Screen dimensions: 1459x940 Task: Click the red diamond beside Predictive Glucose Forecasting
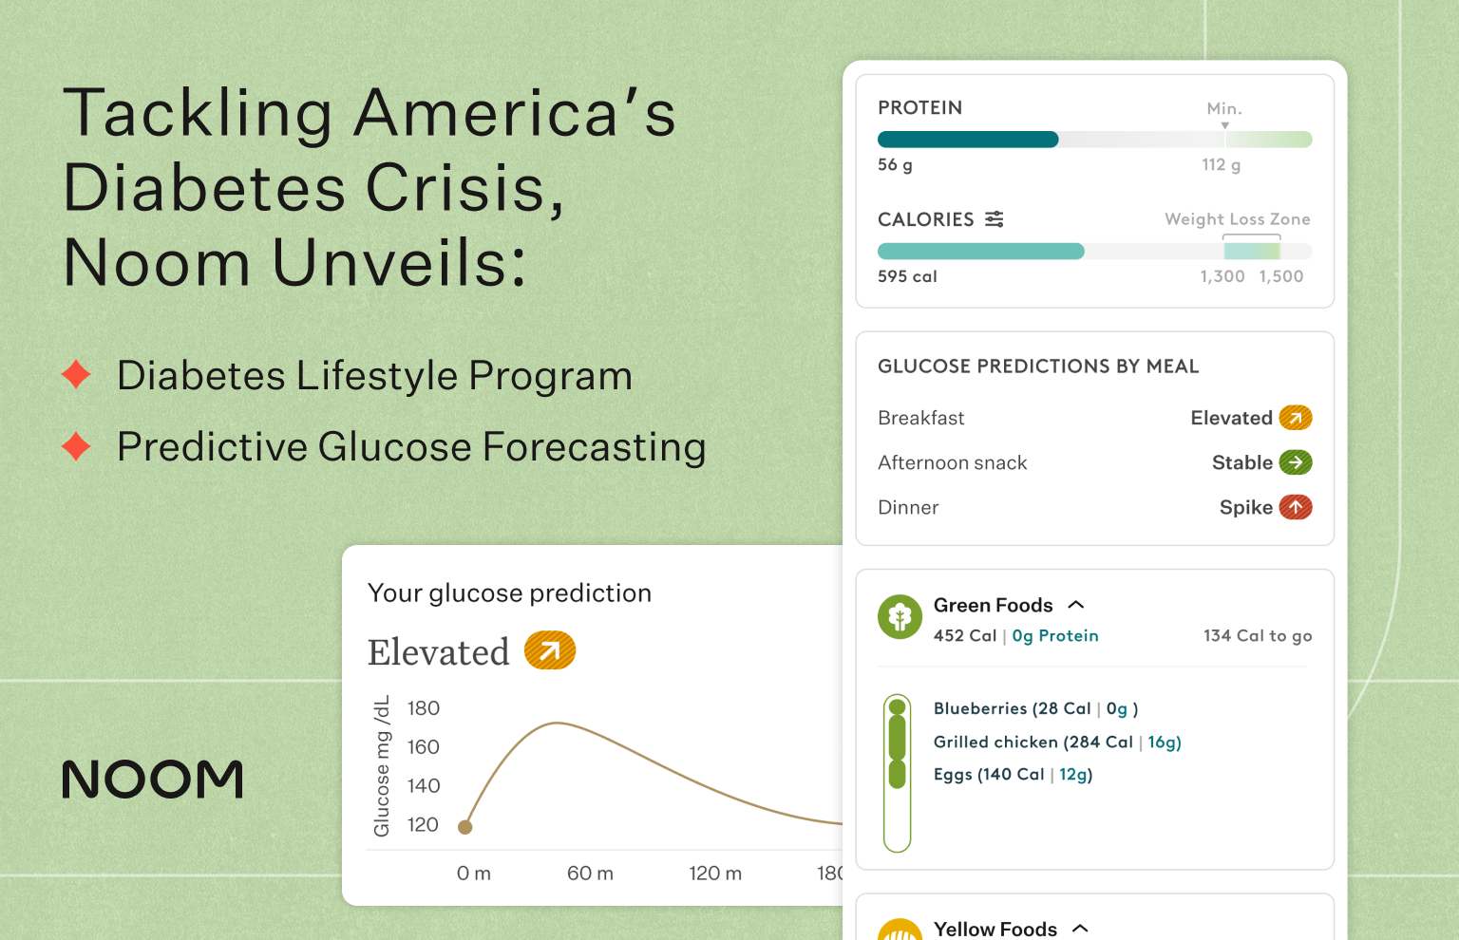(75, 446)
